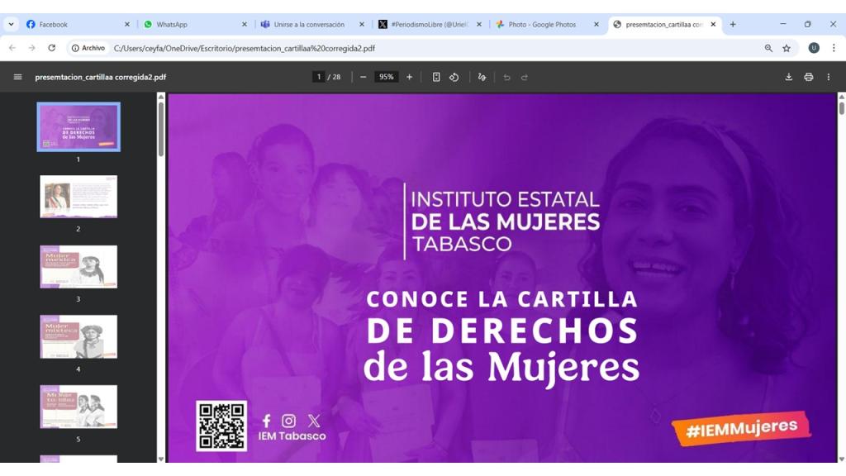This screenshot has width=846, height=476.
Task: Reload the page
Action: (51, 48)
